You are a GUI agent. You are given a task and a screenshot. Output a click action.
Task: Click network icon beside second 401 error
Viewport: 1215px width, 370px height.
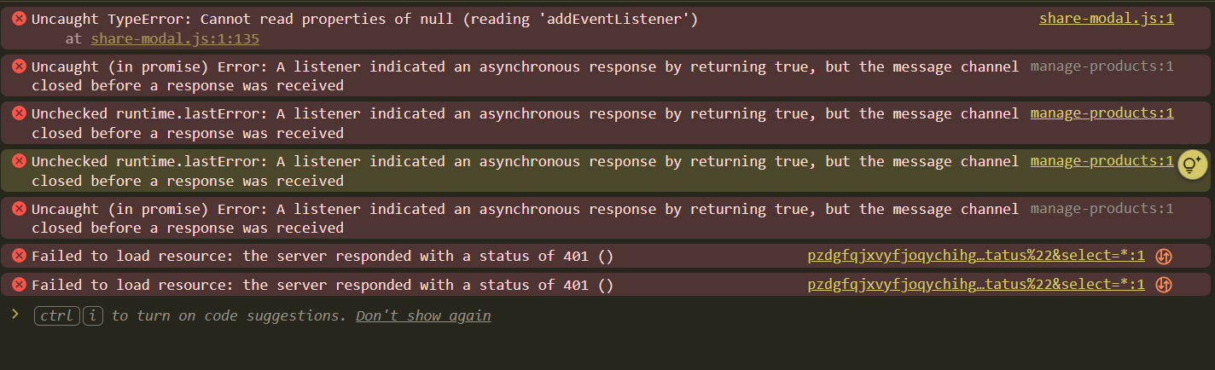[1162, 285]
